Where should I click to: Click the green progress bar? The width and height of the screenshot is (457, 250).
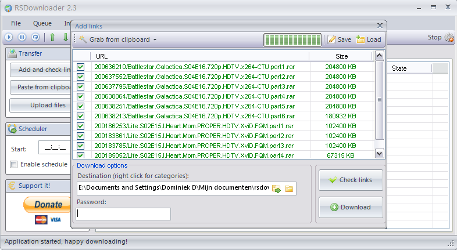[292, 40]
